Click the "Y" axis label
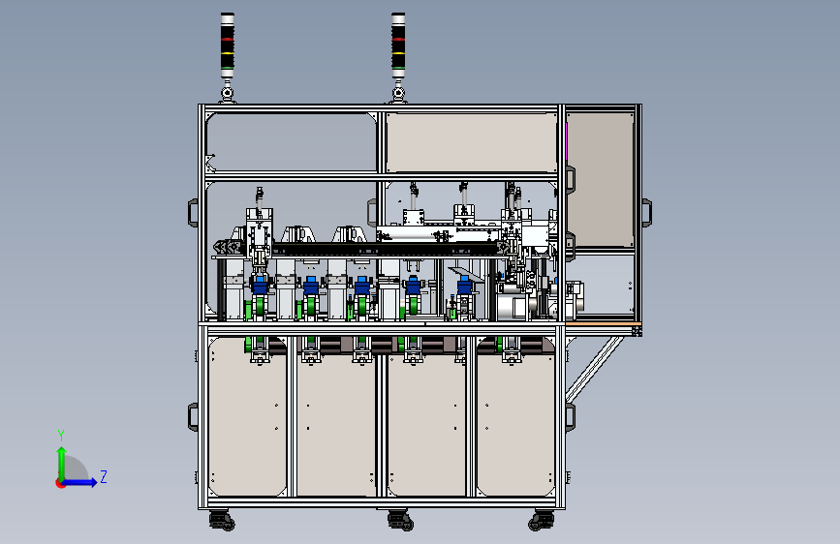 click(x=61, y=436)
